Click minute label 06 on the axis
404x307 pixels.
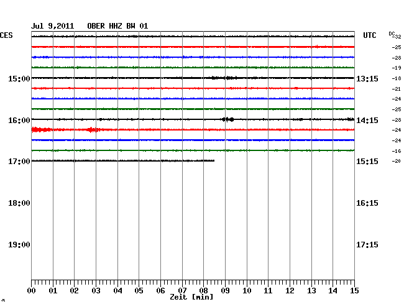point(160,291)
